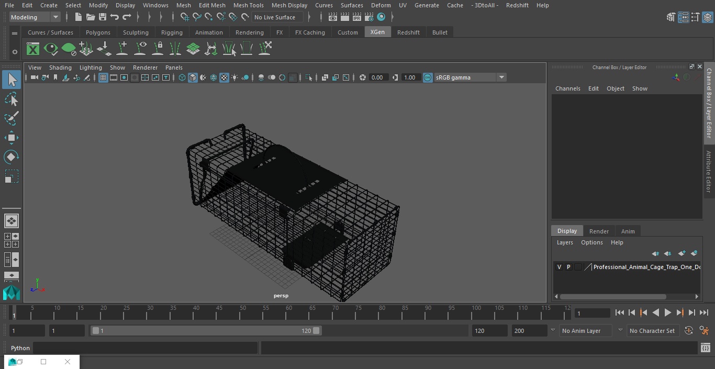The height and width of the screenshot is (369, 715).
Task: Click the XGen delete guide X icon
Action: [264, 49]
